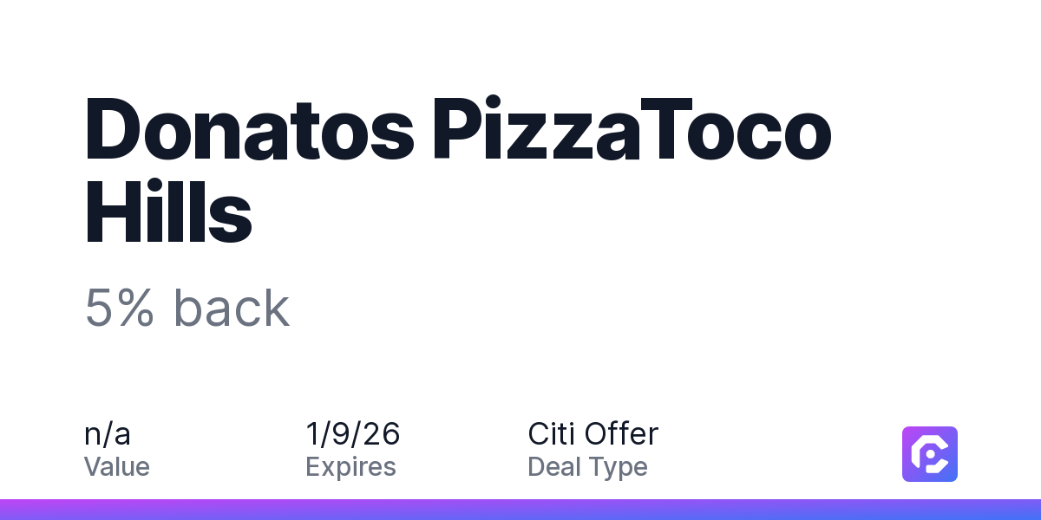
Task: Click the word "back" in the subtitle
Action: 231,309
